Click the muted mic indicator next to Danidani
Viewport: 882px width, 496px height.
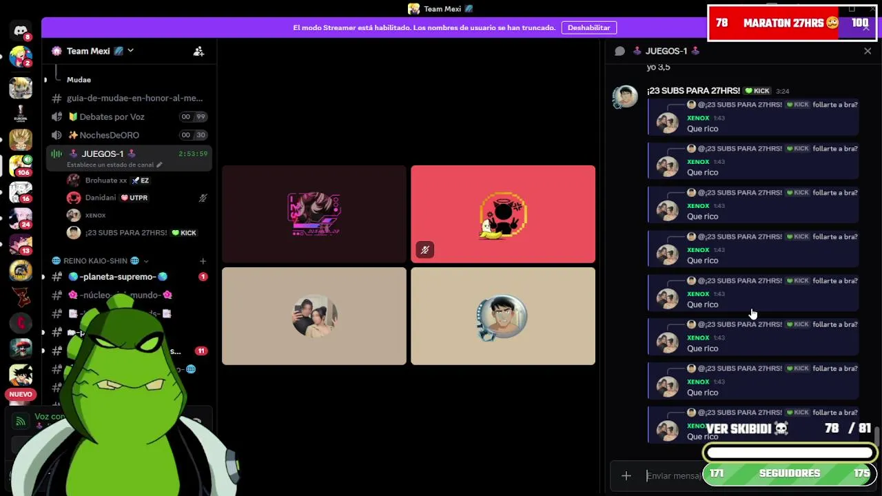203,198
